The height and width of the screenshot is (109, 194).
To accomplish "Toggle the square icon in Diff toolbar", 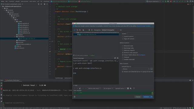I will pyautogui.click(x=128, y=88).
